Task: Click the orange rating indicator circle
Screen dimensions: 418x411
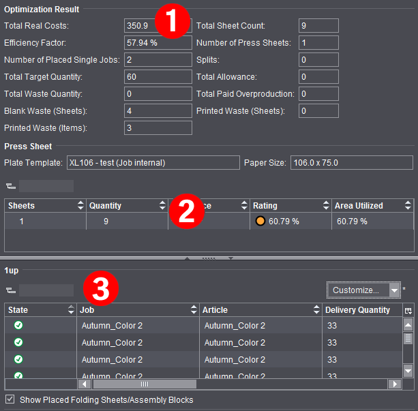Action: point(260,222)
